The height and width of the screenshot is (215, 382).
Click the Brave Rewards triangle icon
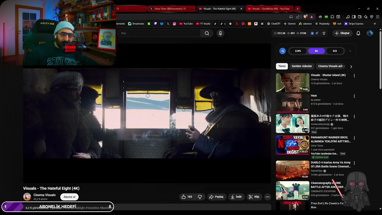pyautogui.click(x=312, y=17)
